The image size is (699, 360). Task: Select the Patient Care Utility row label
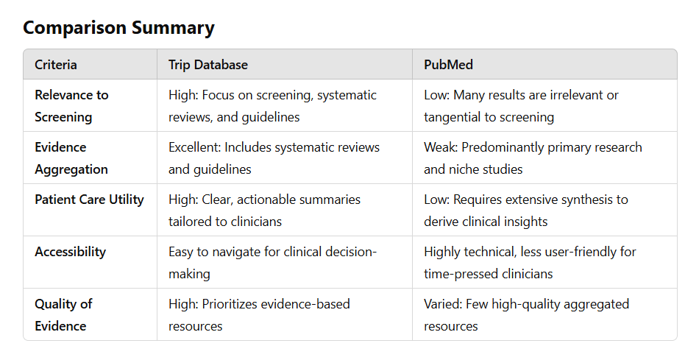(89, 200)
